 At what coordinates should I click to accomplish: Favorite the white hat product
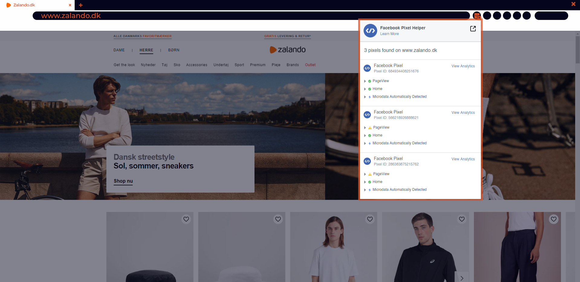pyautogui.click(x=278, y=219)
